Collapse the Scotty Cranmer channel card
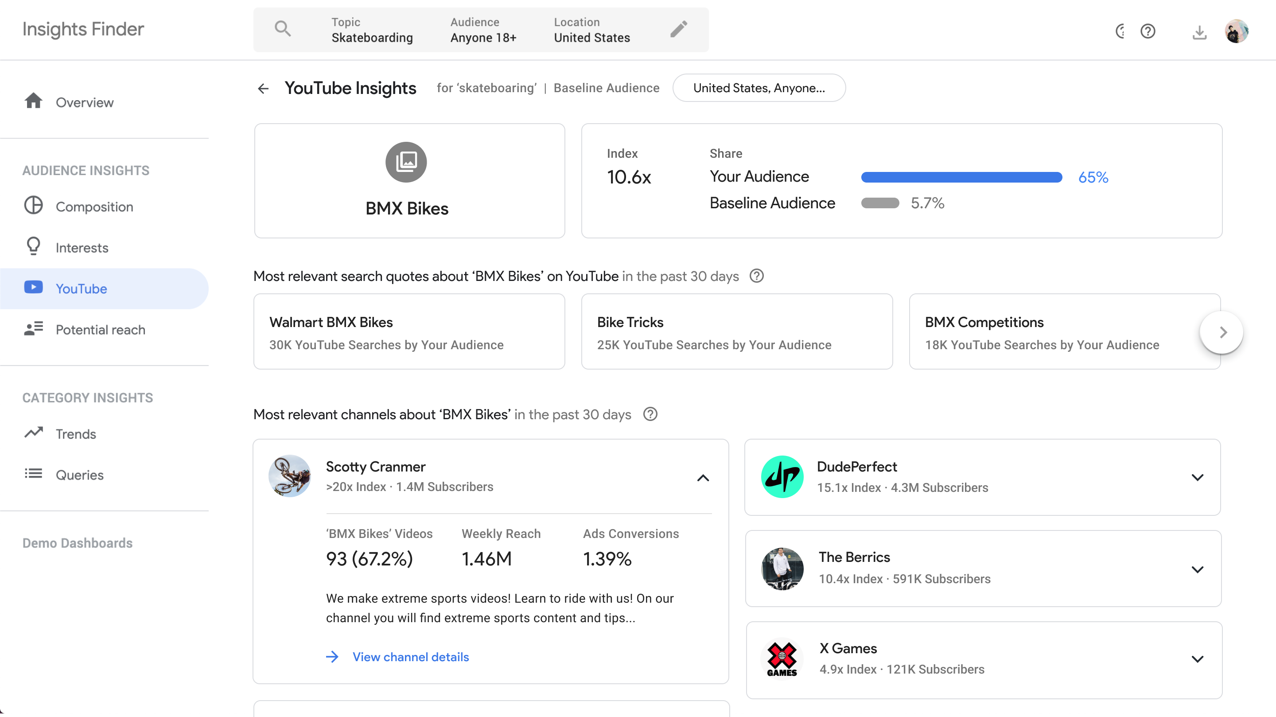Viewport: 1276px width, 717px height. pos(703,478)
